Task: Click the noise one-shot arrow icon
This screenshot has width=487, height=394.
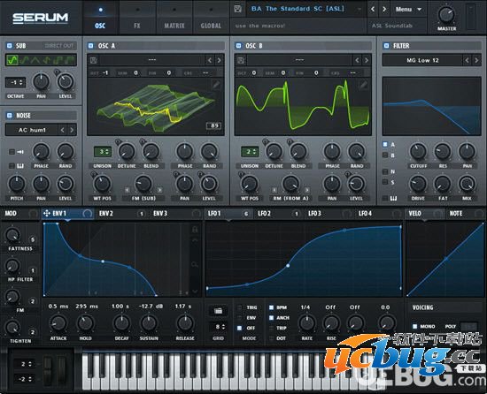Action: [x=20, y=152]
